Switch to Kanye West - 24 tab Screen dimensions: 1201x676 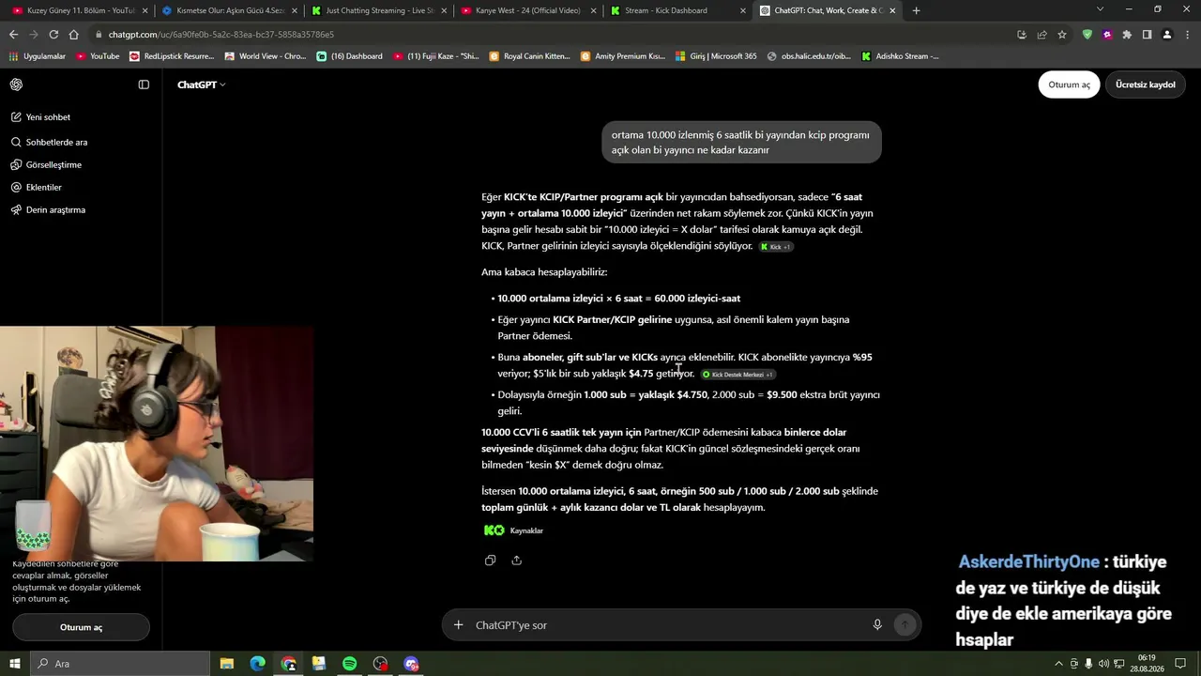pyautogui.click(x=529, y=10)
